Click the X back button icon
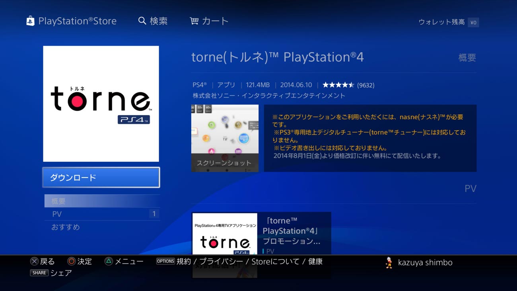Viewport: 517px width, 291px height. coord(34,261)
